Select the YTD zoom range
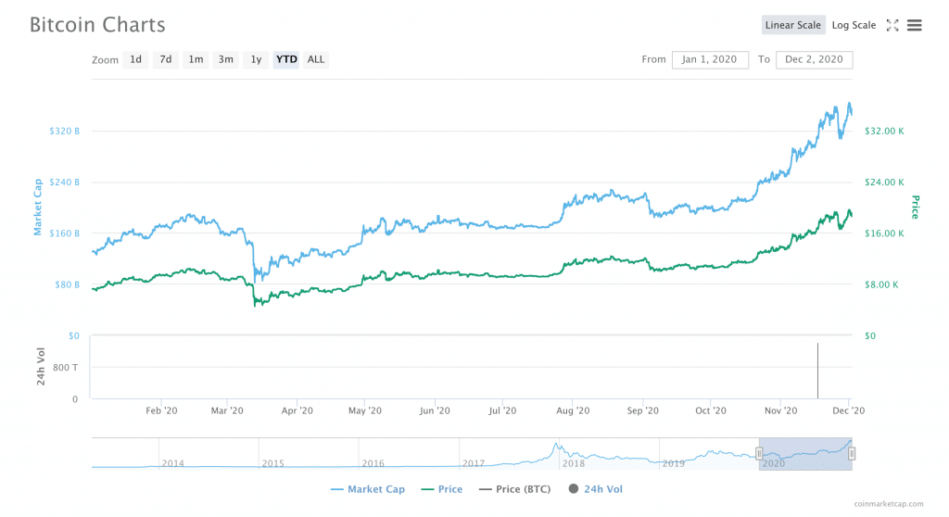The image size is (949, 517). tap(286, 59)
